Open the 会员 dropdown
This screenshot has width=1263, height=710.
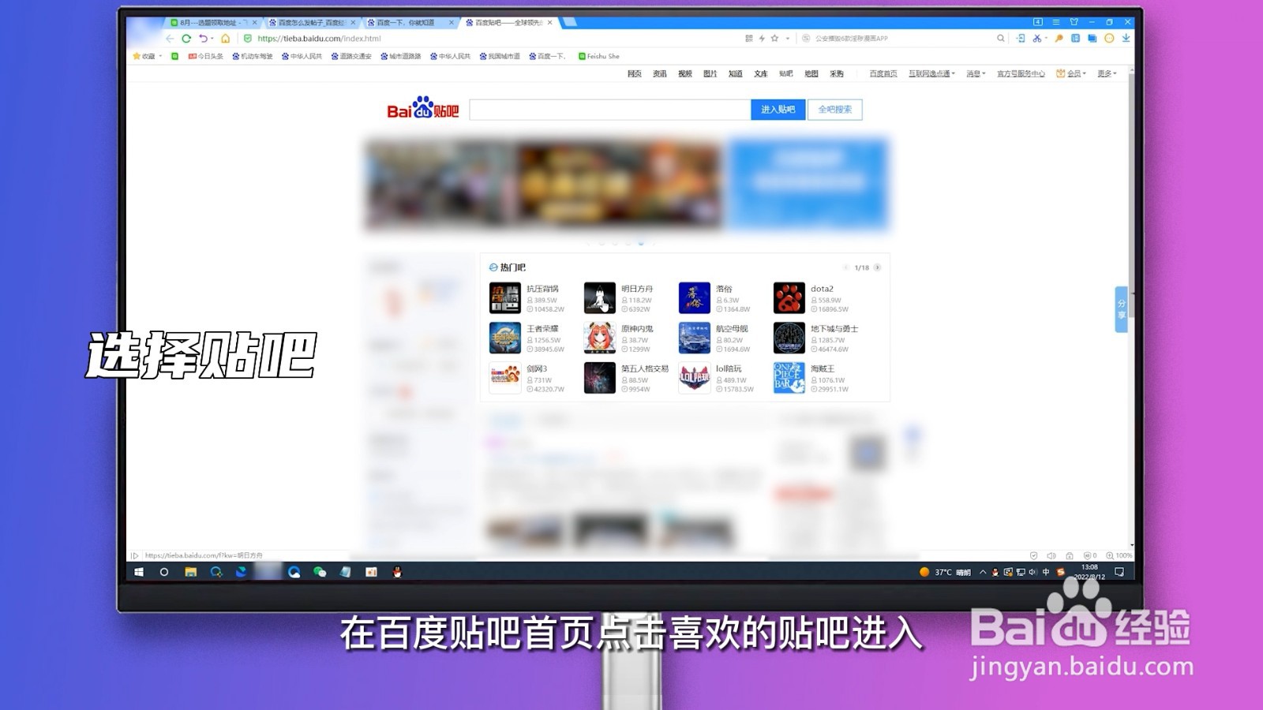(x=1073, y=73)
